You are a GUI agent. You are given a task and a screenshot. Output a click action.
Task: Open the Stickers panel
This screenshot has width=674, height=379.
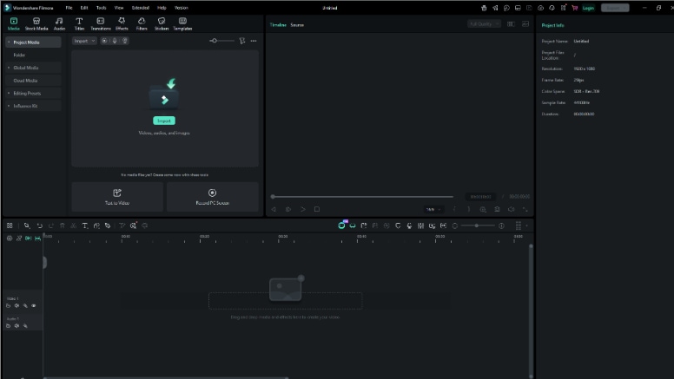162,24
